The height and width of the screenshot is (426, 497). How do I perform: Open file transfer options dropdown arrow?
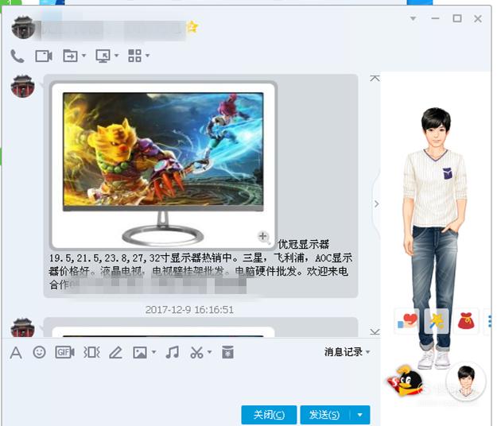(x=84, y=56)
